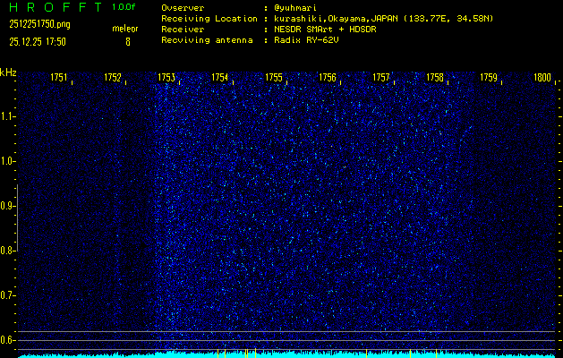Viewport: 563px width, 358px height.
Task: Select the 1.1 frequency axis label
Action: click(x=6, y=116)
